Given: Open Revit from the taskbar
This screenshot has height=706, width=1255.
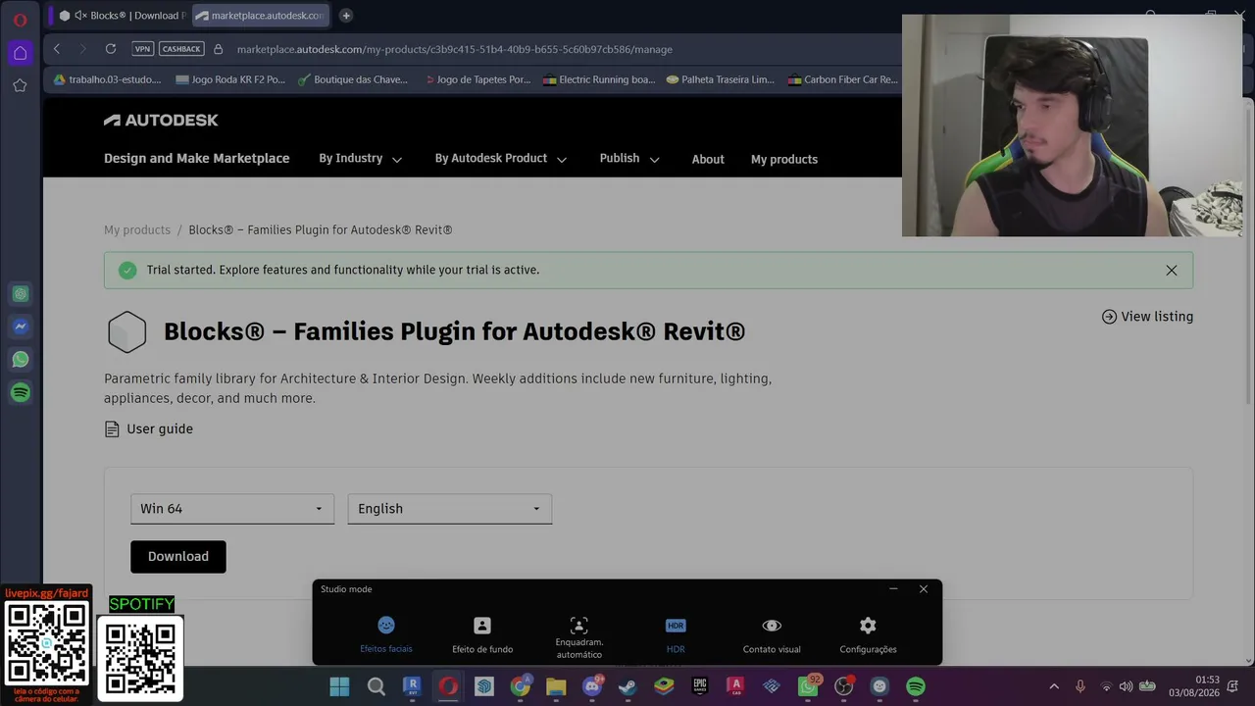Looking at the screenshot, I should 412,686.
